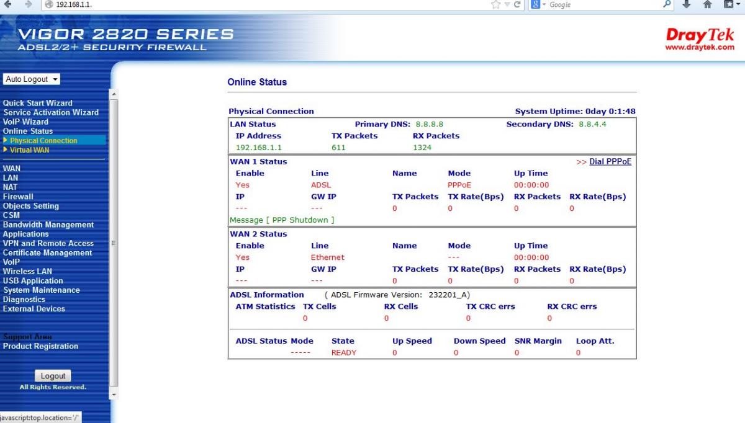Select Online Status in sidebar
This screenshot has width=745, height=423.
pyautogui.click(x=27, y=131)
